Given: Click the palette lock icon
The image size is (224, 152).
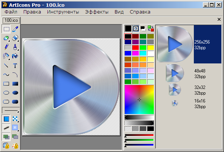Looking at the screenshot, I should 15,146.
